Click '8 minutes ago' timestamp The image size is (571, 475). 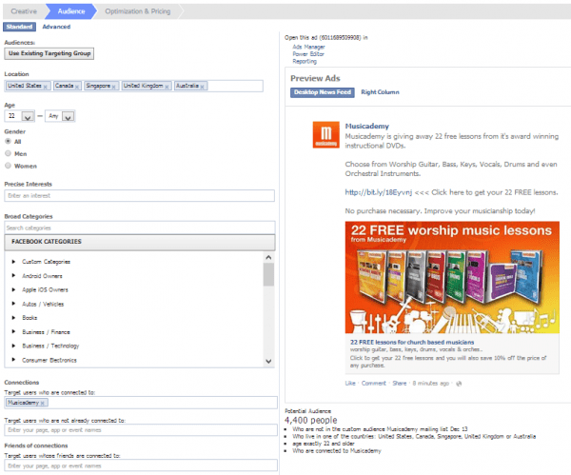(x=430, y=384)
